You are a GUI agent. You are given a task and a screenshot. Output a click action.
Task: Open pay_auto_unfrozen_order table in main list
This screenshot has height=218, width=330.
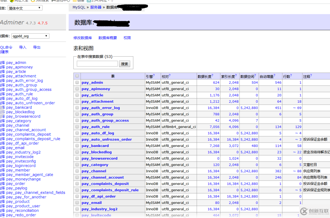(107, 139)
